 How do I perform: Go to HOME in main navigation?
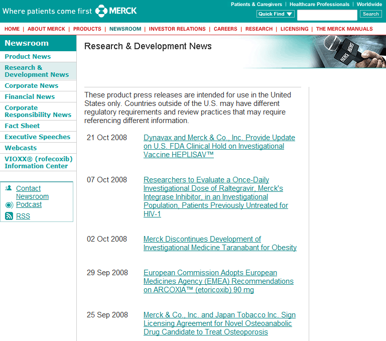12,29
